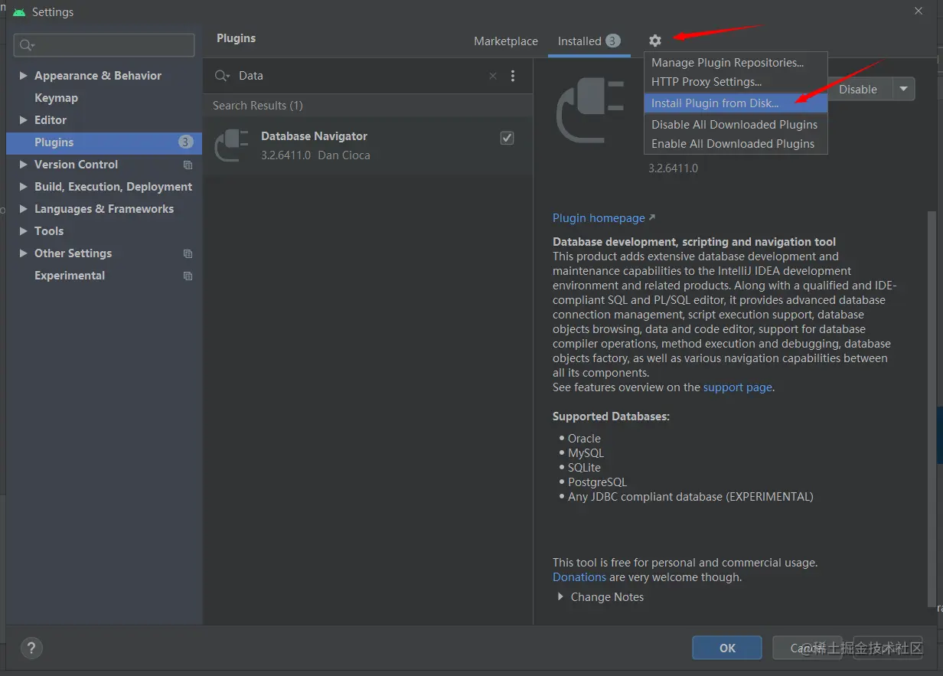Click the SQLite list entry

click(584, 468)
